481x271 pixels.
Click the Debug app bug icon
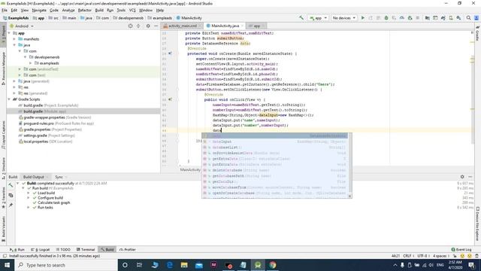(x=386, y=18)
